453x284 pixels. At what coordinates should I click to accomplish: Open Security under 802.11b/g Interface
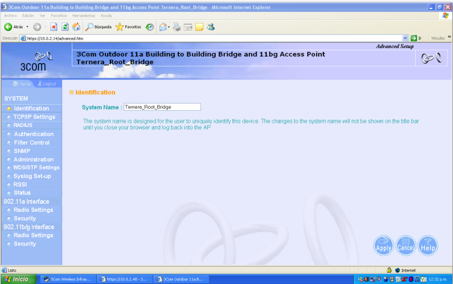click(25, 244)
